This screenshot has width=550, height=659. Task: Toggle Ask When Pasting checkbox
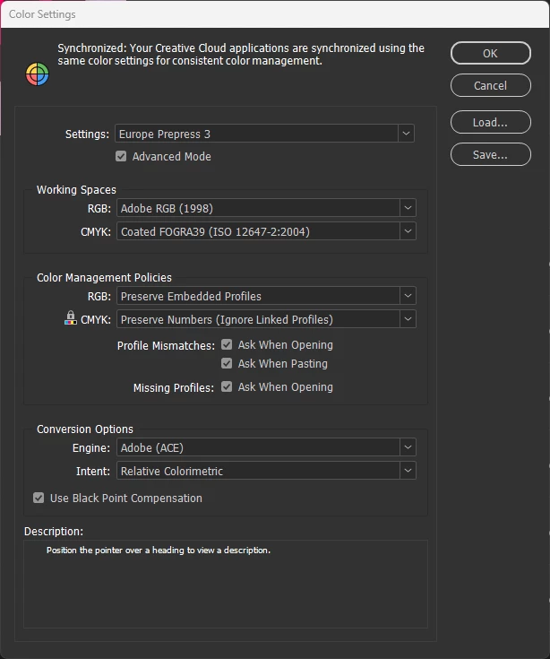227,363
